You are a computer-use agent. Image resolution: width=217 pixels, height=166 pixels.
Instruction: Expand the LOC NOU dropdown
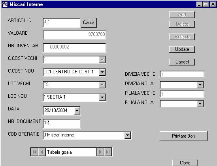(x=102, y=97)
